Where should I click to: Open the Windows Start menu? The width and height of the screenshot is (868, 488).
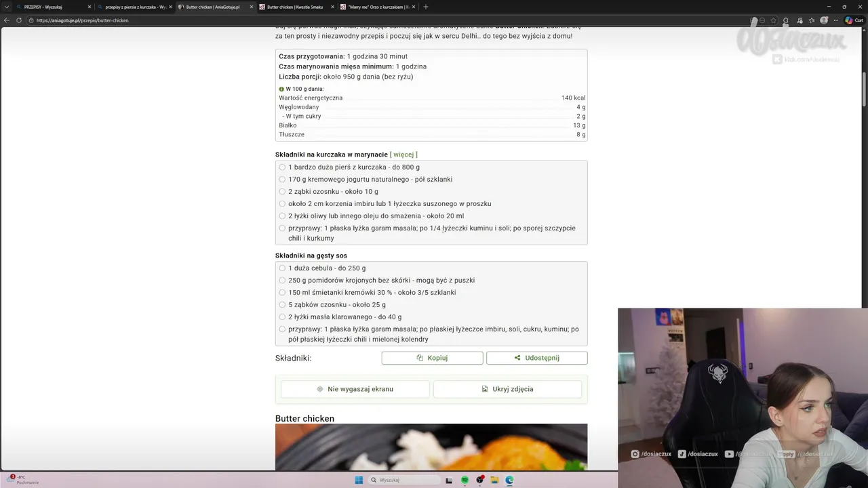tap(359, 480)
